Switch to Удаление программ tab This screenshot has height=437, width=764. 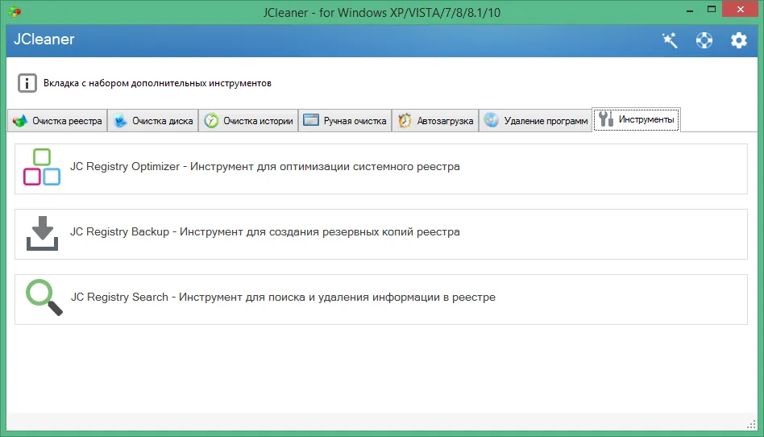[535, 120]
